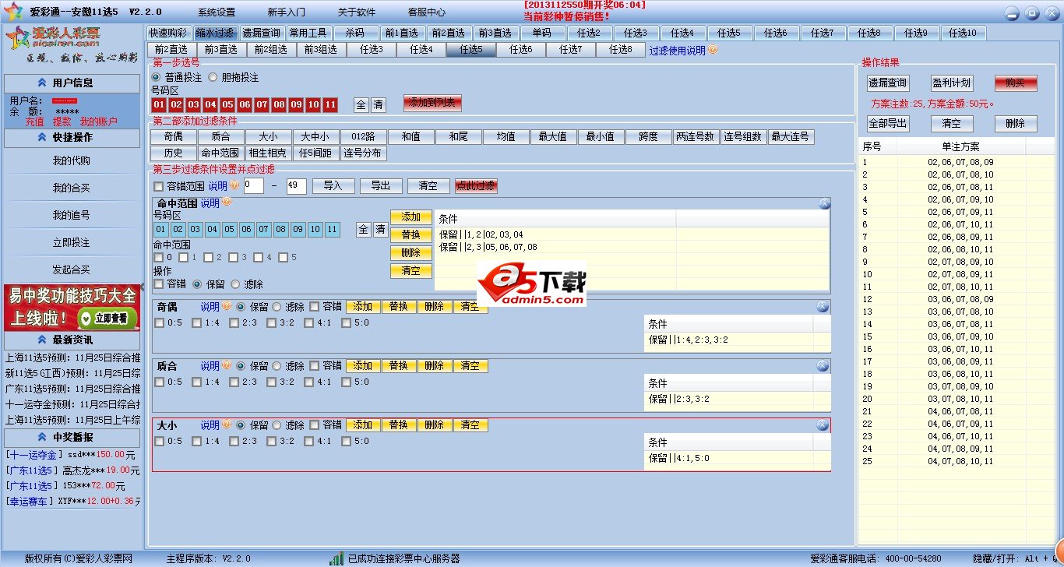Viewport: 1064px width, 567px height.
Task: Click red number 05 in 第一步选号
Action: click(x=227, y=104)
